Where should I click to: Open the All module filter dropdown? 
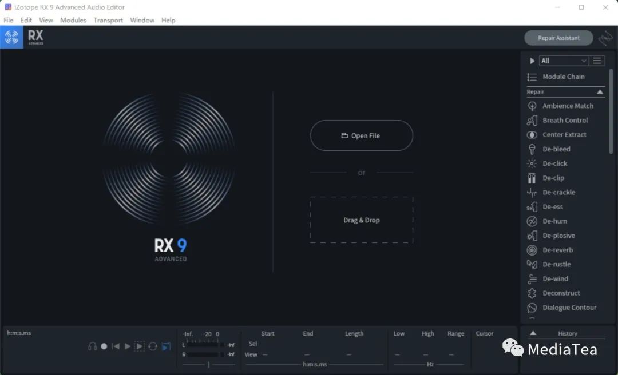point(564,61)
